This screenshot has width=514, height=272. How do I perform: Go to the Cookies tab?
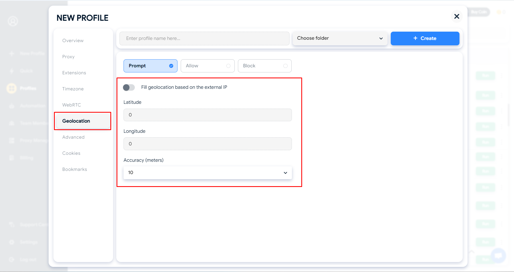(x=71, y=153)
